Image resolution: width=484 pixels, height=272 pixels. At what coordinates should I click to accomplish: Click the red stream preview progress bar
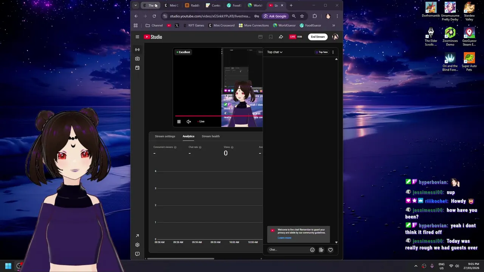(219, 116)
